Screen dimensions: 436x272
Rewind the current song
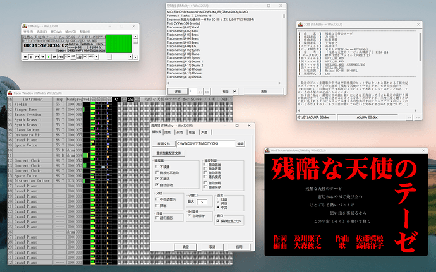(x=43, y=57)
